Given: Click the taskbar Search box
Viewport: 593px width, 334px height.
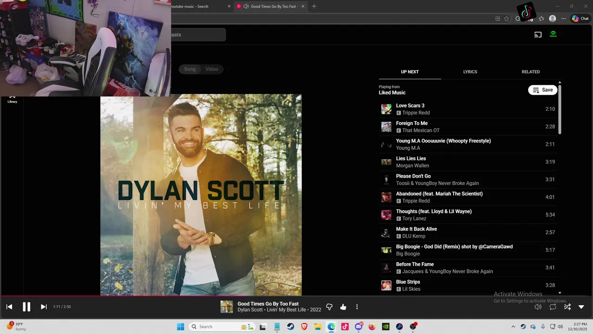Looking at the screenshot, I should [x=222, y=327].
